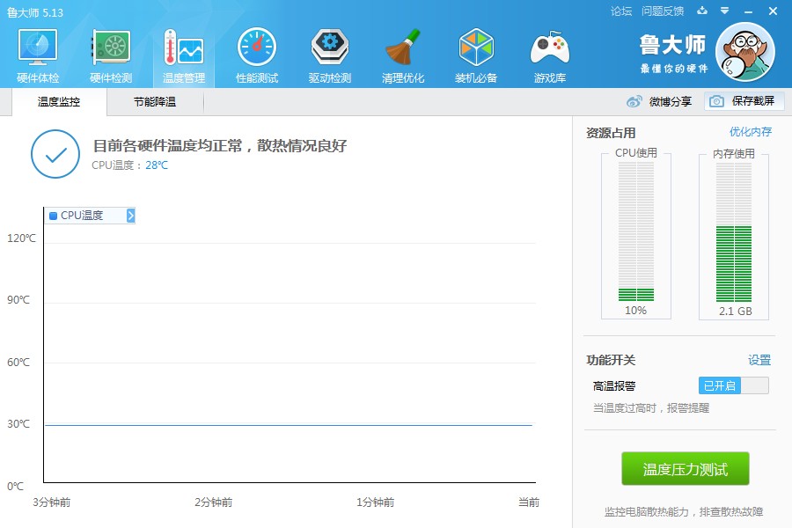Click the camera icon for 保存截屏
792x528 pixels.
pyautogui.click(x=716, y=101)
